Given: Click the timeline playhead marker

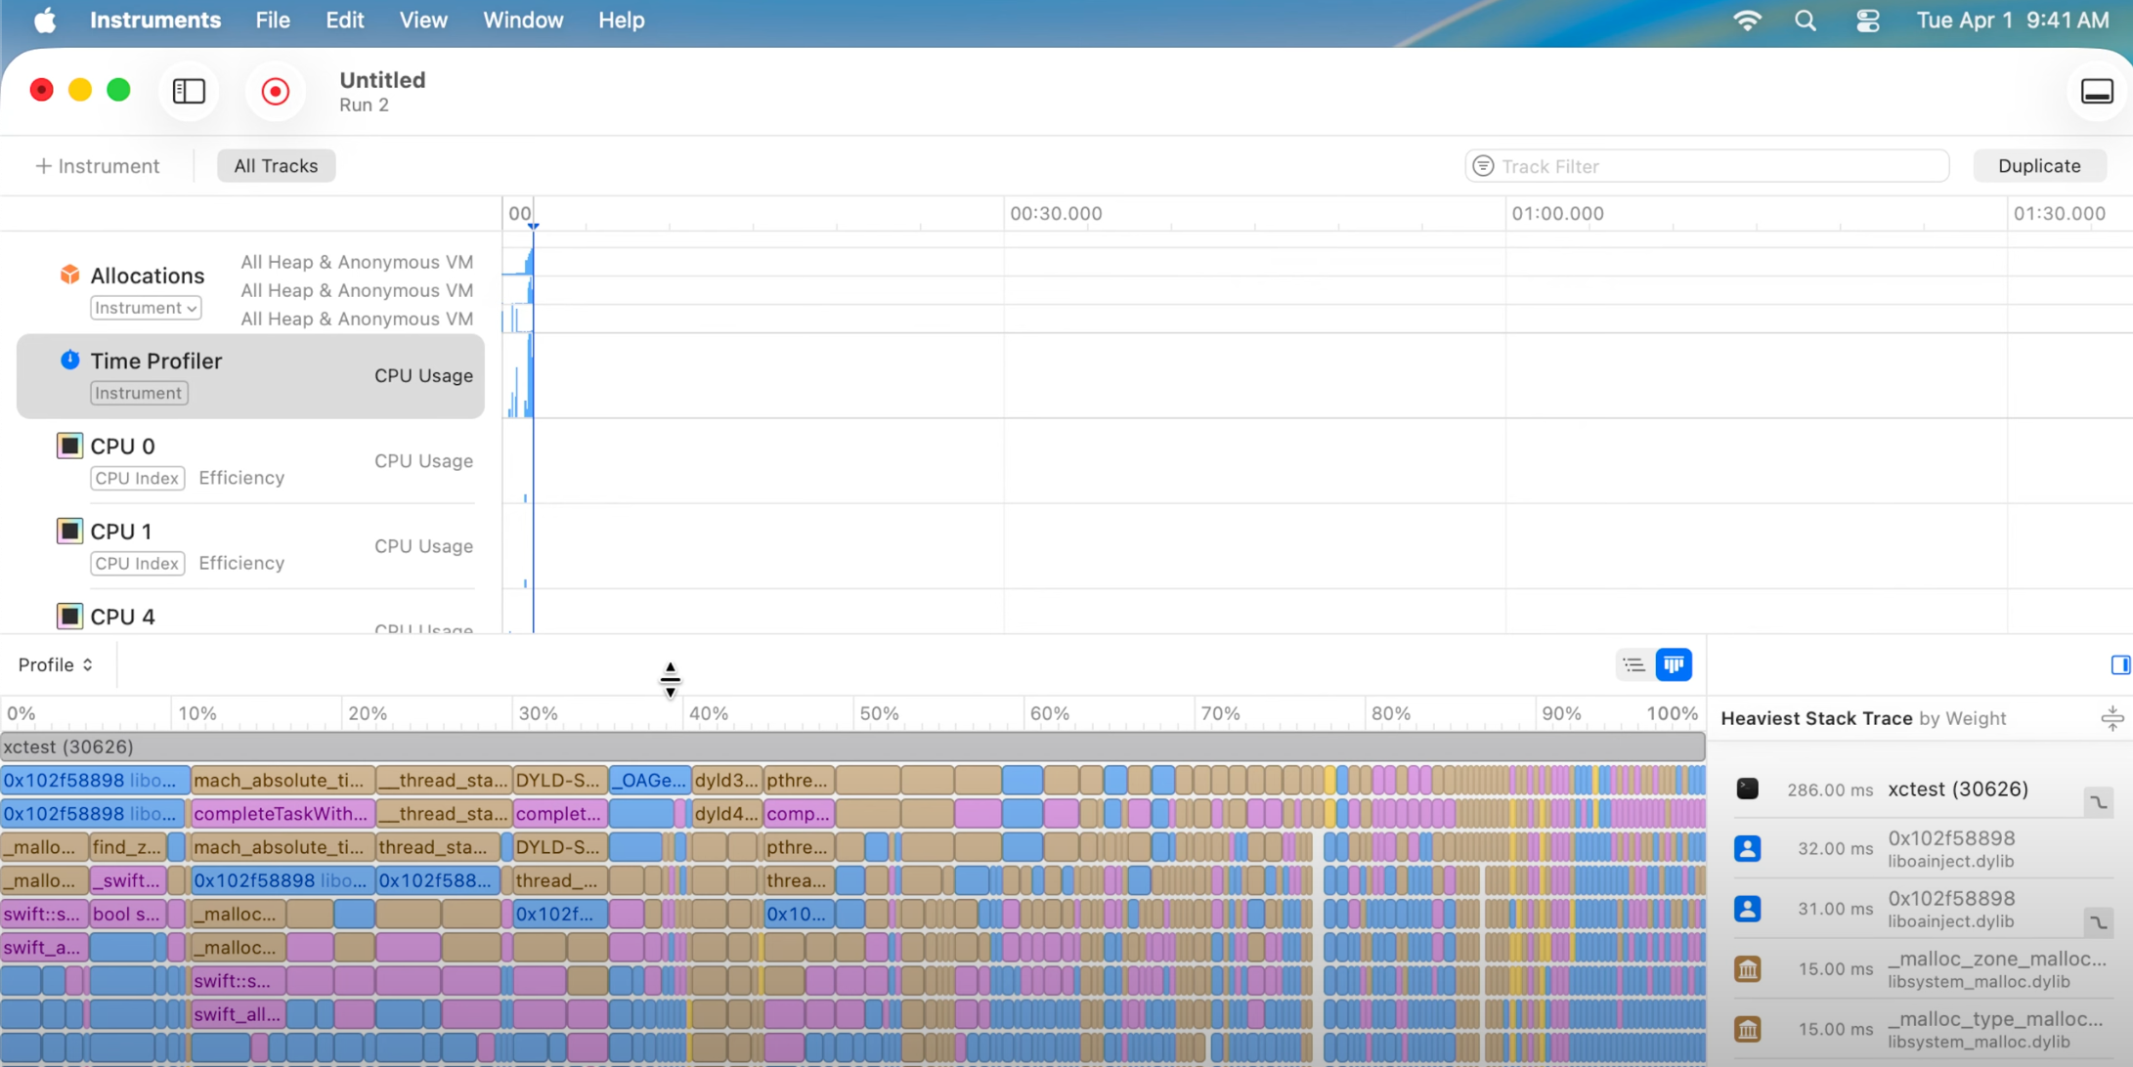Looking at the screenshot, I should pos(533,226).
